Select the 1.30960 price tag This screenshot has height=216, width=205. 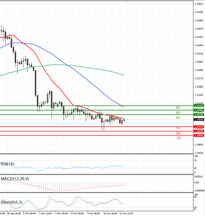[199, 110]
